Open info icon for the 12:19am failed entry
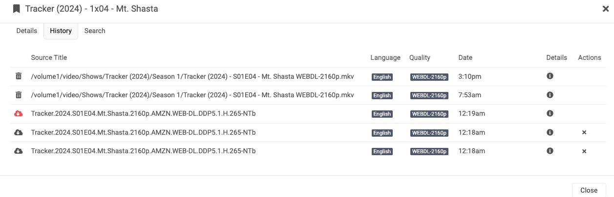The image size is (614, 197). (550, 114)
